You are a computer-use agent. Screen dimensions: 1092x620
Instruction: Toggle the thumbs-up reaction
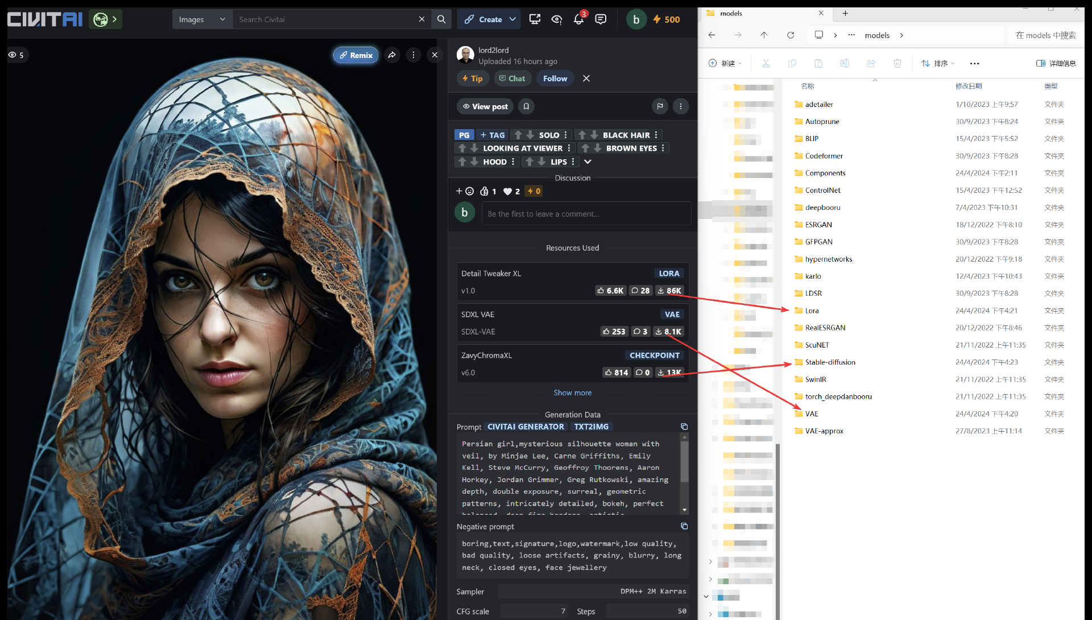tap(488, 191)
